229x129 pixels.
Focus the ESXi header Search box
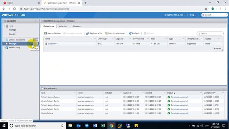pyautogui.click(x=213, y=15)
